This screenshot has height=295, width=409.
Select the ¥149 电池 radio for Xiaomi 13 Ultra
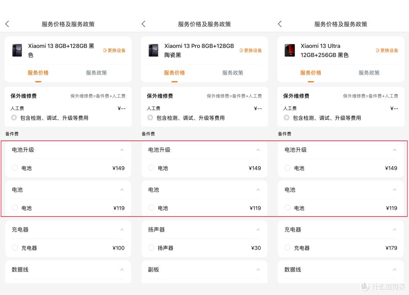(288, 168)
